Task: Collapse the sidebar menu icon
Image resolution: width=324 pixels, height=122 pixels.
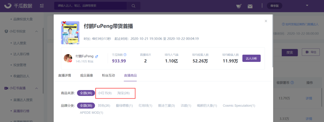Action: (42, 6)
